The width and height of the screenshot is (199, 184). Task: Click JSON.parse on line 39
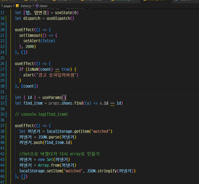(x=49, y=137)
